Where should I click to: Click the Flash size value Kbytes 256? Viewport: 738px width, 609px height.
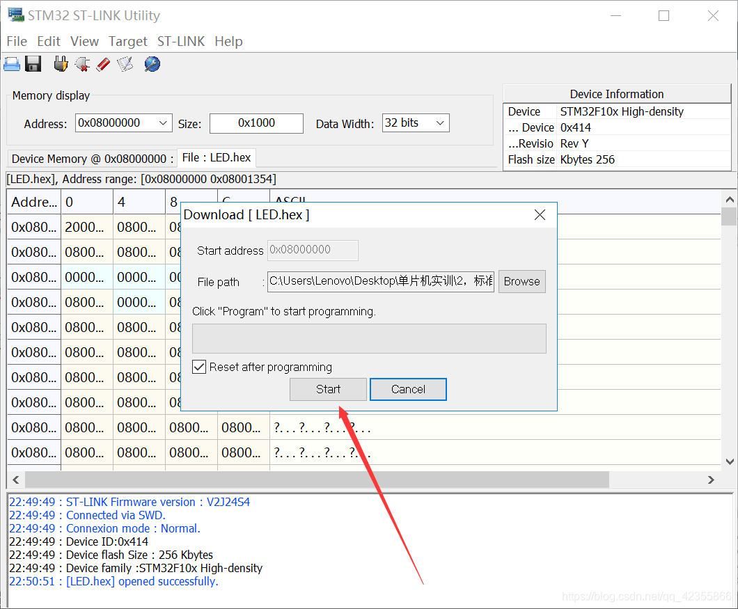pos(588,159)
